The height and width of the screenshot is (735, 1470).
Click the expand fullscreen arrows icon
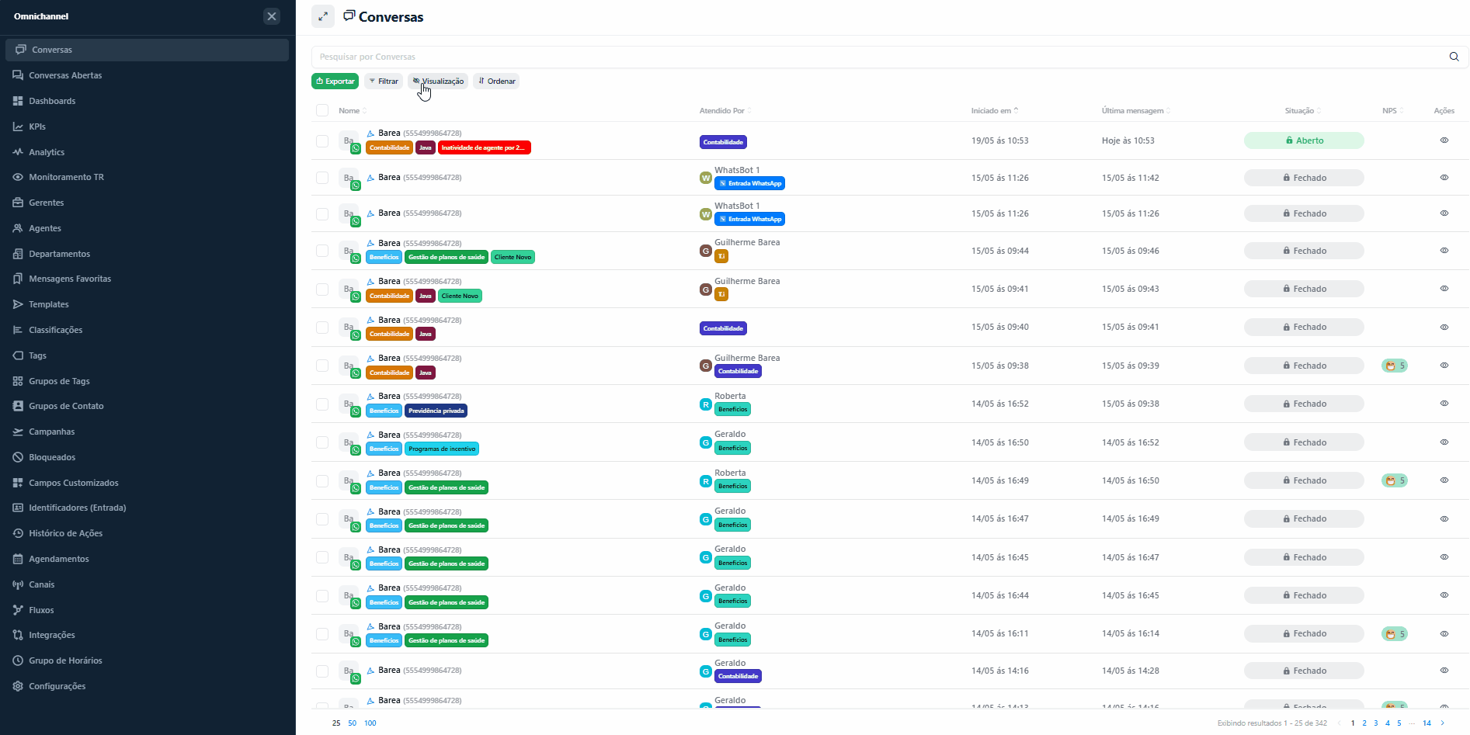tap(323, 16)
